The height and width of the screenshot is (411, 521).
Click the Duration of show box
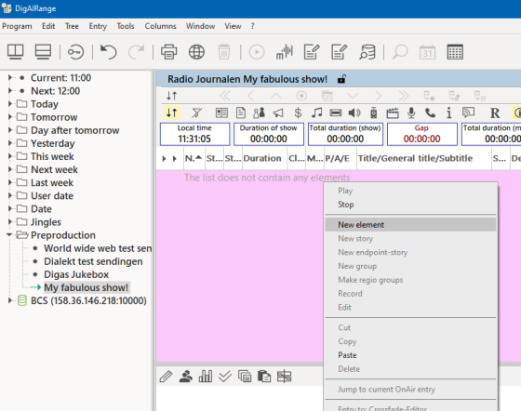coord(269,134)
